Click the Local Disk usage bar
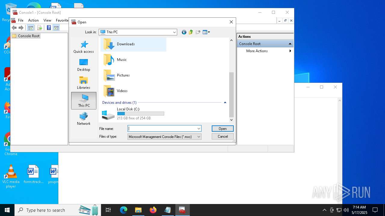This screenshot has width=385, height=216. pyautogui.click(x=140, y=114)
